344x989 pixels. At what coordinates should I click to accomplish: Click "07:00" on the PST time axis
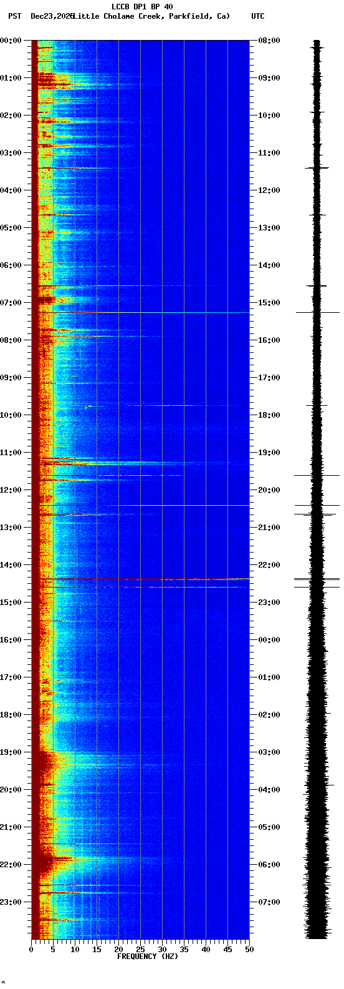(x=11, y=303)
